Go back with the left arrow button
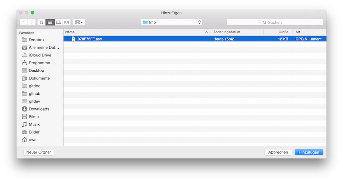 click(24, 22)
